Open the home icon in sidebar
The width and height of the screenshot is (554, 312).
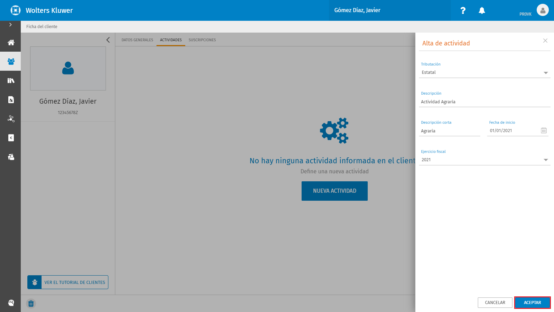[11, 42]
